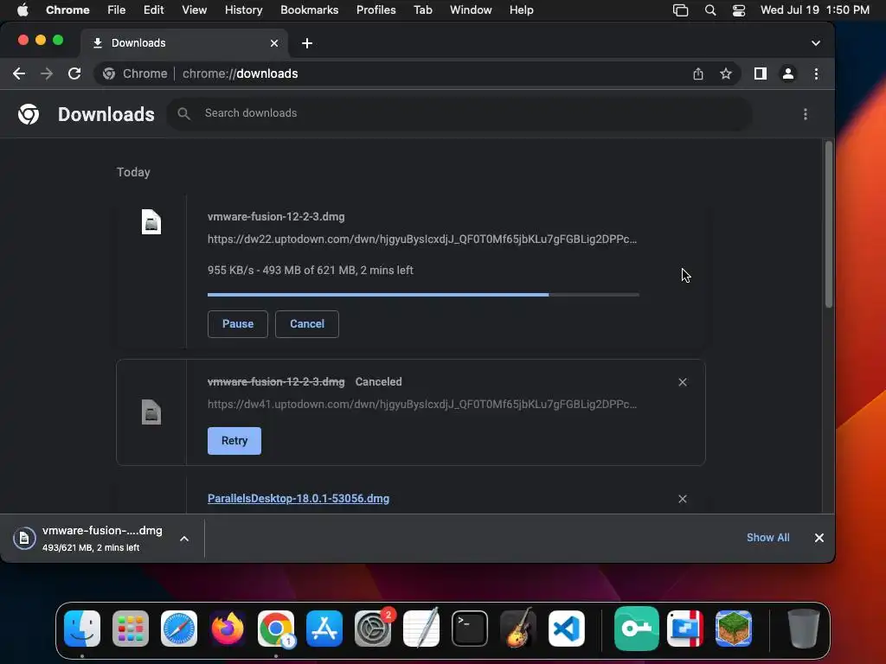Open the profile avatar menu
Image resolution: width=886 pixels, height=664 pixels.
(788, 73)
